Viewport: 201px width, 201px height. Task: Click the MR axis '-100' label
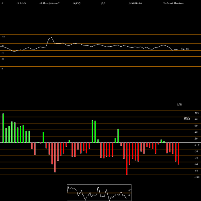197,177
